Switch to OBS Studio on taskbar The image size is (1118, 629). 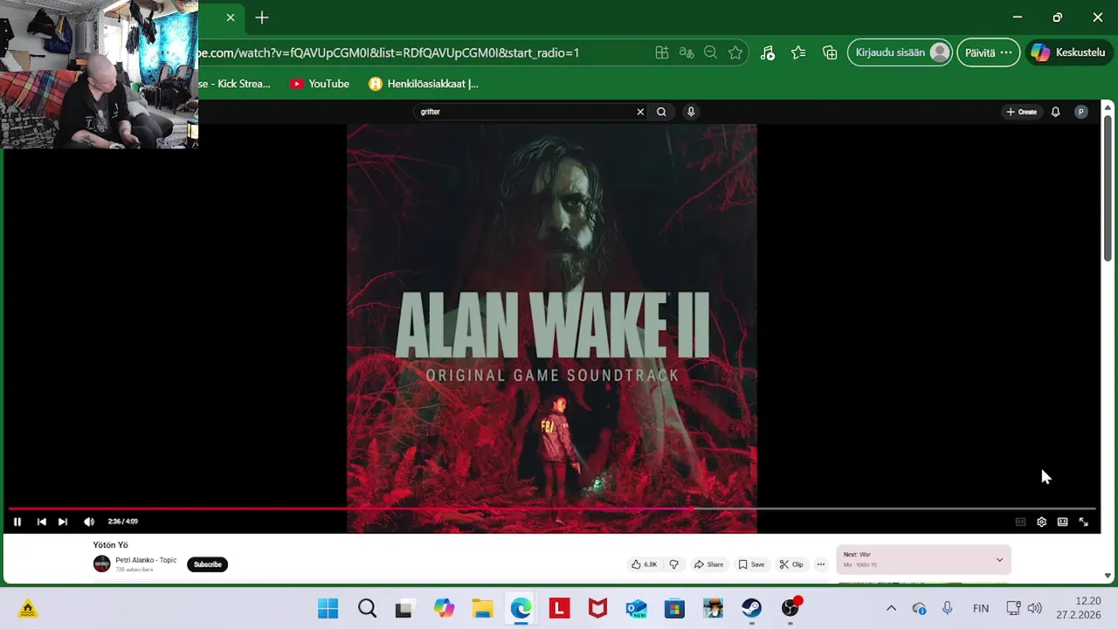click(x=790, y=608)
